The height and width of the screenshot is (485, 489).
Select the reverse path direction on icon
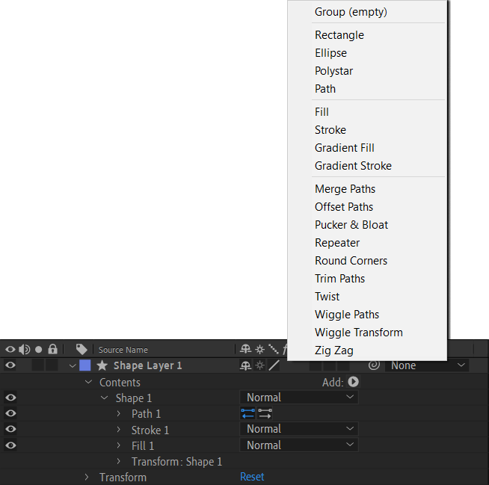(x=248, y=413)
